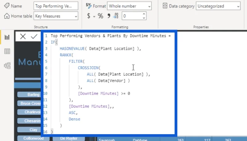This screenshot has width=247, height=141.
Task: Click ALL( Data[Vendor] ) on line 8
Action: click(108, 81)
